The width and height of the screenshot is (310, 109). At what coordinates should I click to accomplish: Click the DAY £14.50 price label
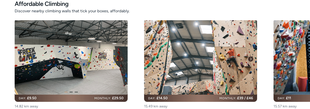[x=158, y=98]
